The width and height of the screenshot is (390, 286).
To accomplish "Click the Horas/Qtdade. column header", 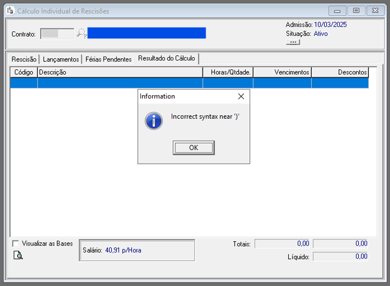I will click(228, 72).
